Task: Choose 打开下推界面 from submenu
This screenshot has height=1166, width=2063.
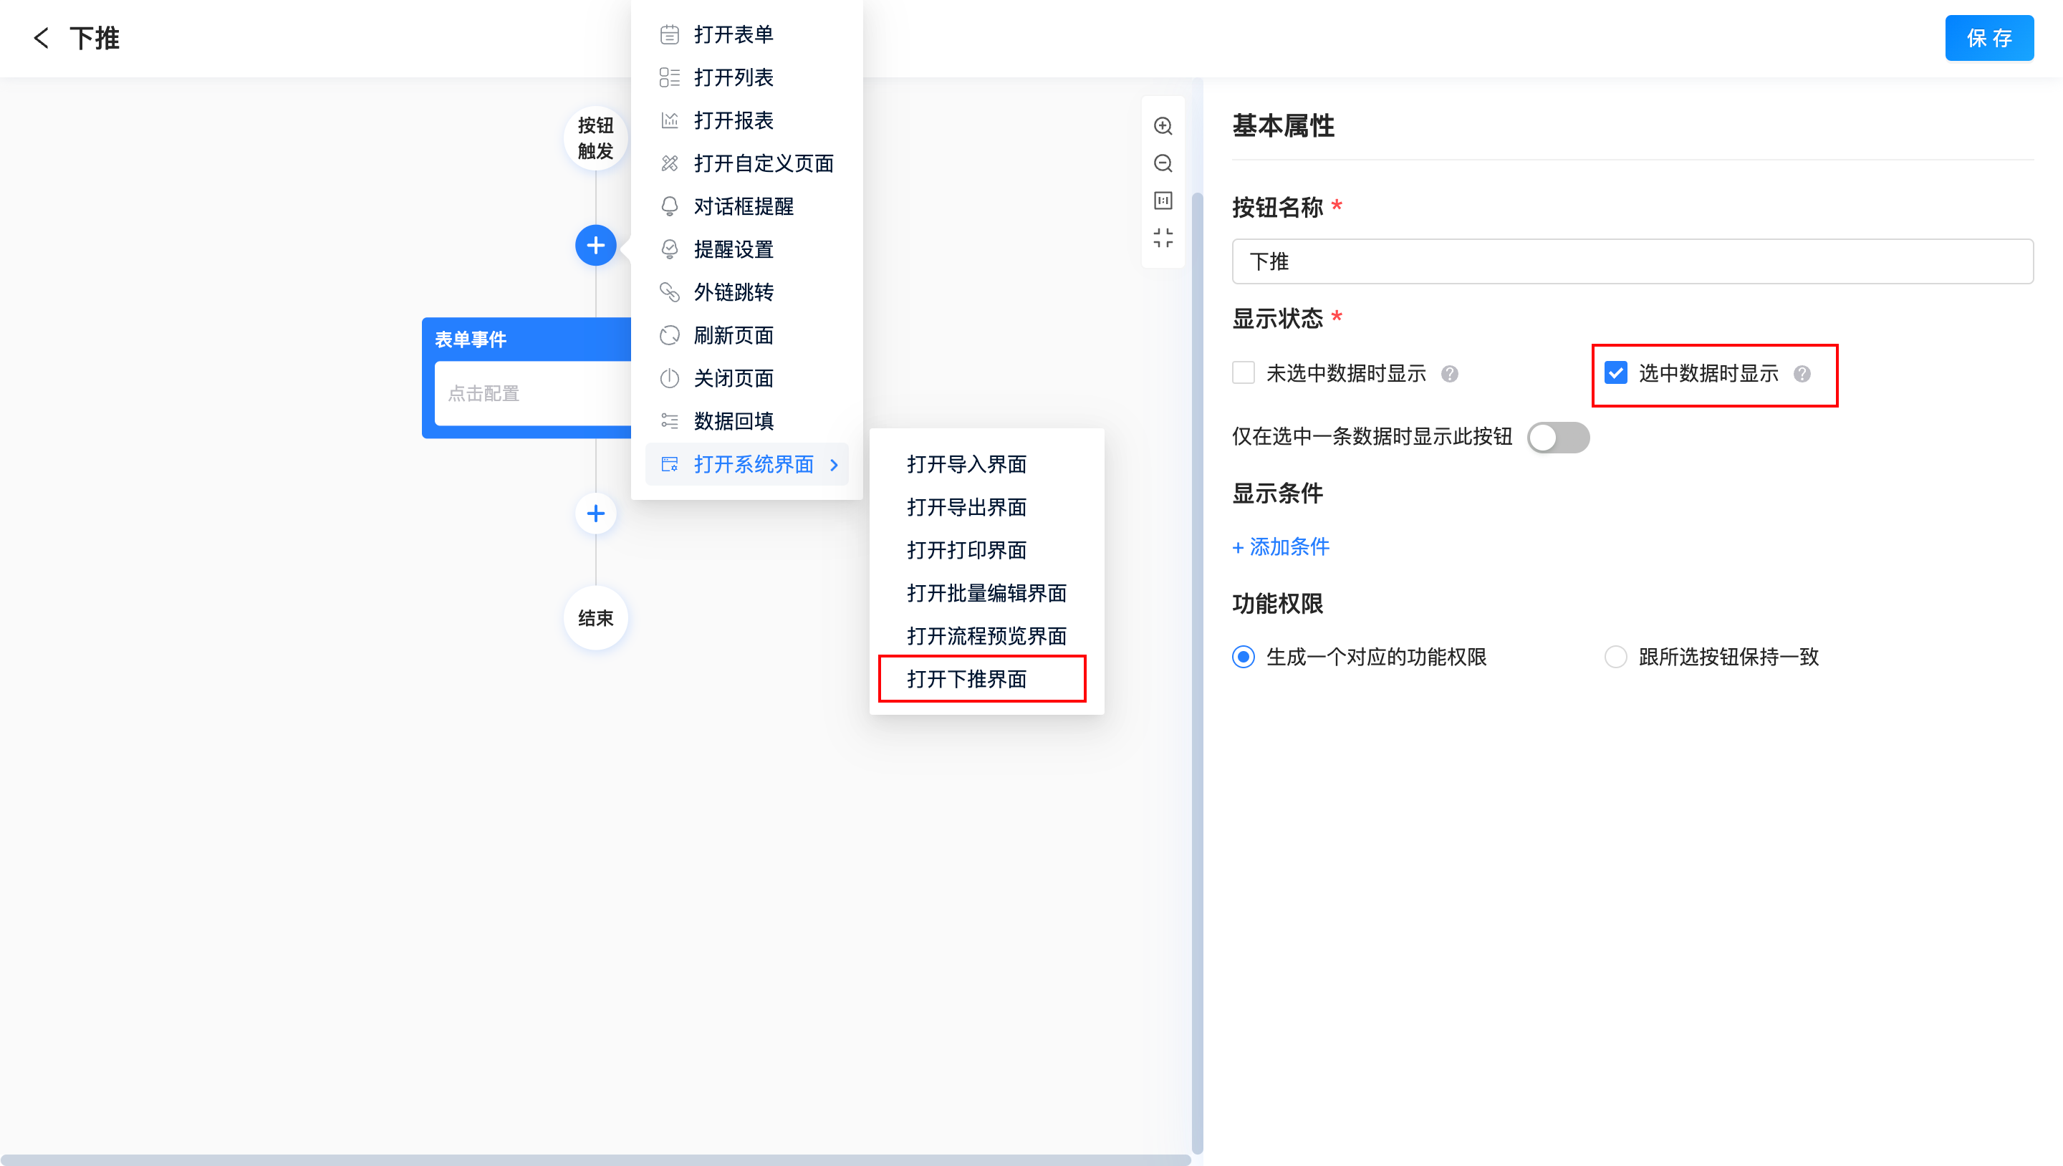Action: pos(966,679)
